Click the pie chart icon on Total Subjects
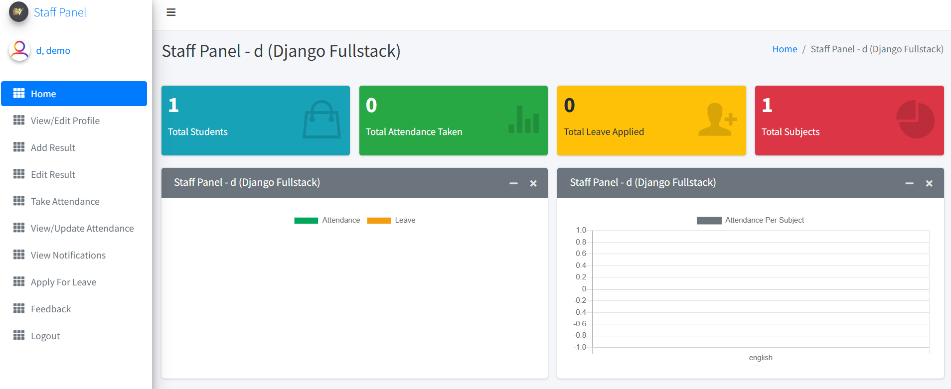951x389 pixels. point(915,120)
